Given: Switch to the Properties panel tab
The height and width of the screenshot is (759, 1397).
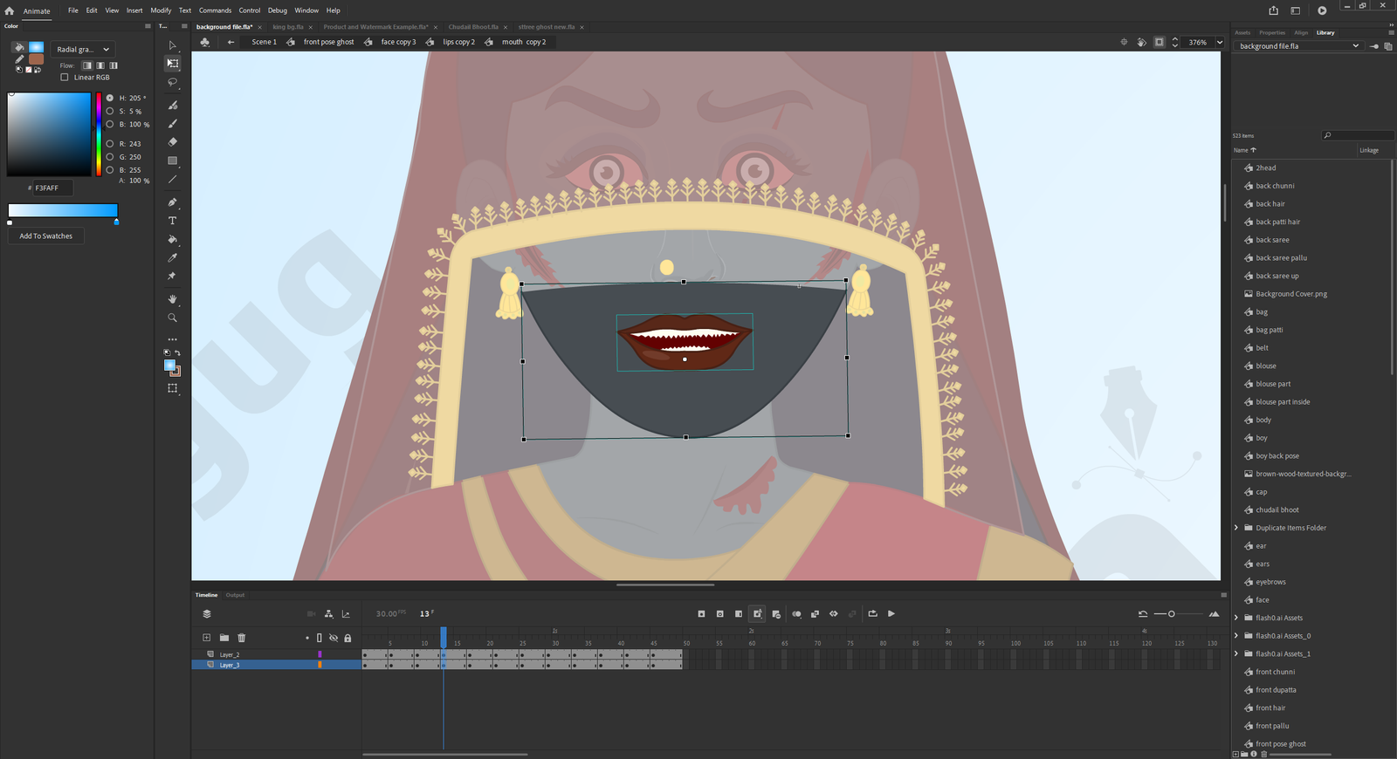Looking at the screenshot, I should [1271, 33].
